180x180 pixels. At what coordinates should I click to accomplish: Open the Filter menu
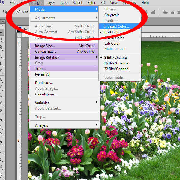click(91, 3)
